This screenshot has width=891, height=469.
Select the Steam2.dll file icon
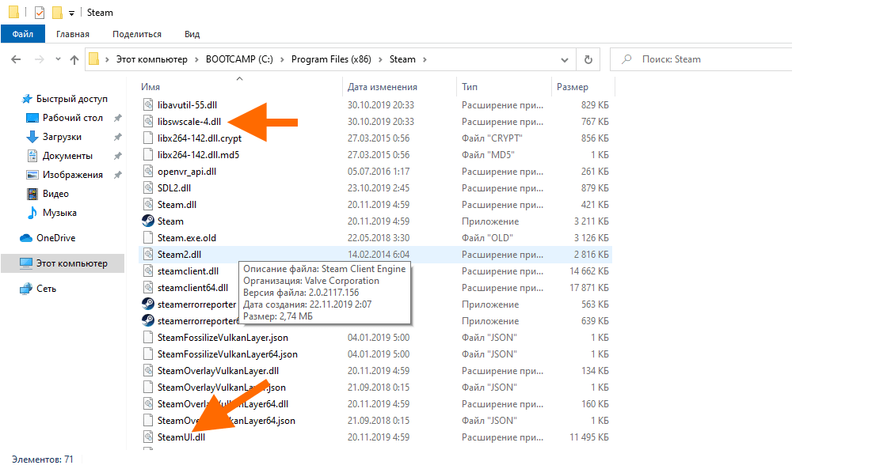click(x=148, y=255)
